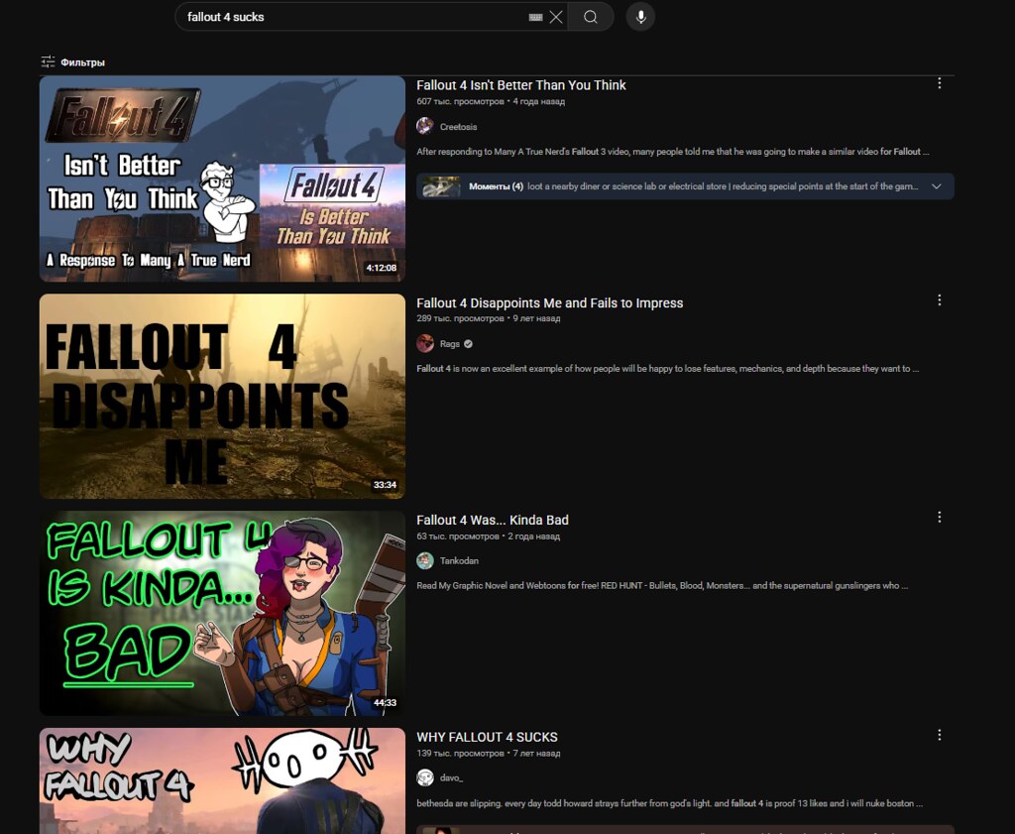Open the Фильтры filter options
This screenshot has height=834, width=1015.
pyautogui.click(x=72, y=62)
